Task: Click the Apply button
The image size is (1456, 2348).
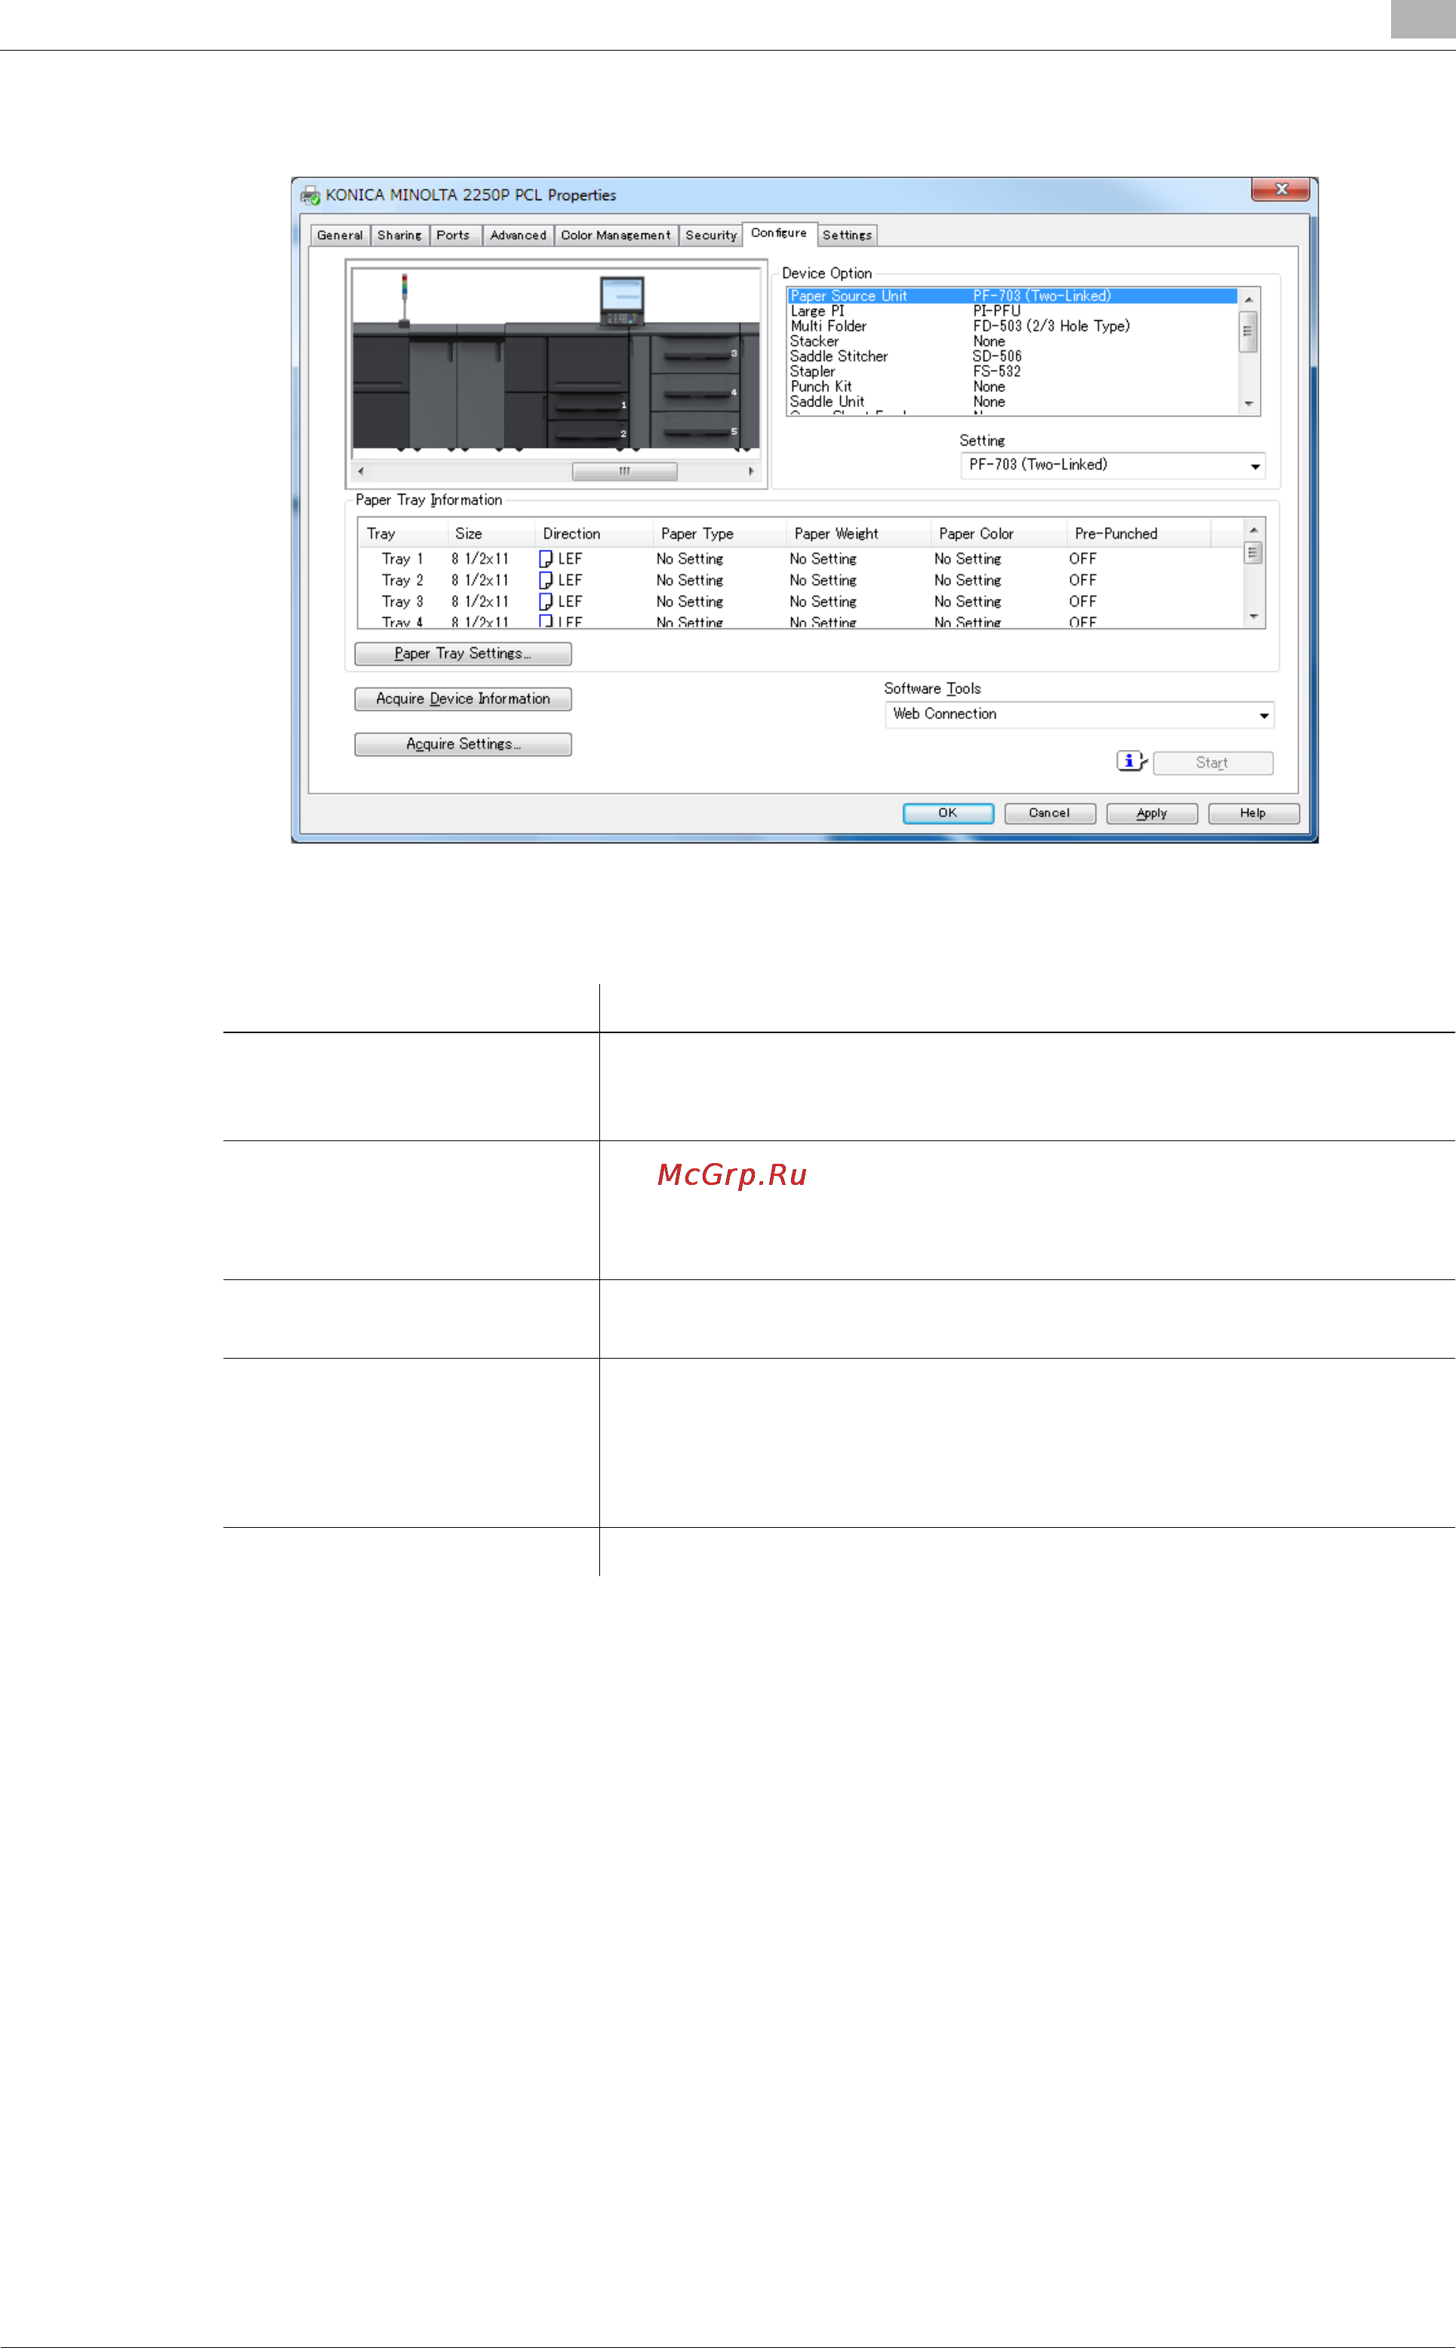Action: [x=1152, y=813]
